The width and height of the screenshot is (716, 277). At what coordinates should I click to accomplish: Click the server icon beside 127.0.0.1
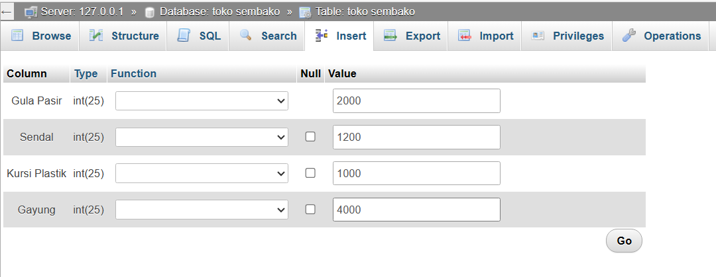[31, 13]
